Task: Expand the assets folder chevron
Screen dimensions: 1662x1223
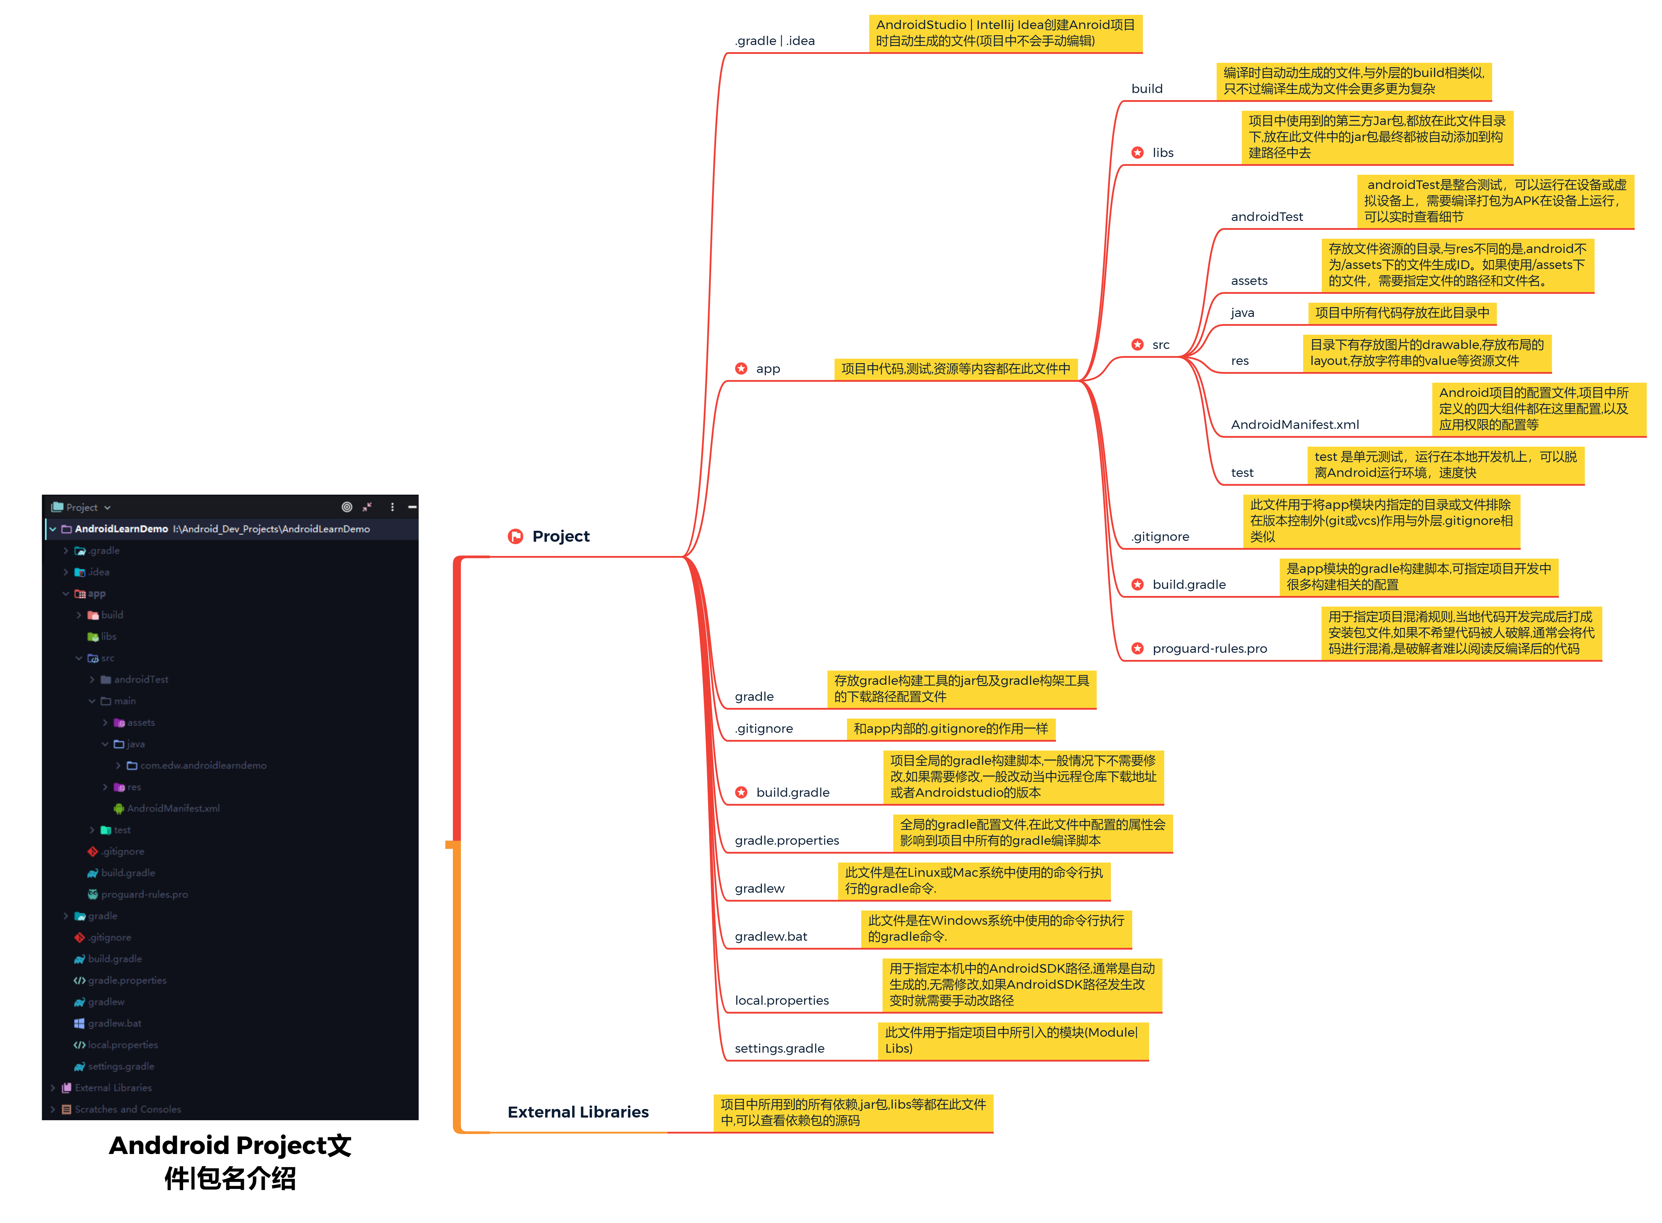Action: 105,722
